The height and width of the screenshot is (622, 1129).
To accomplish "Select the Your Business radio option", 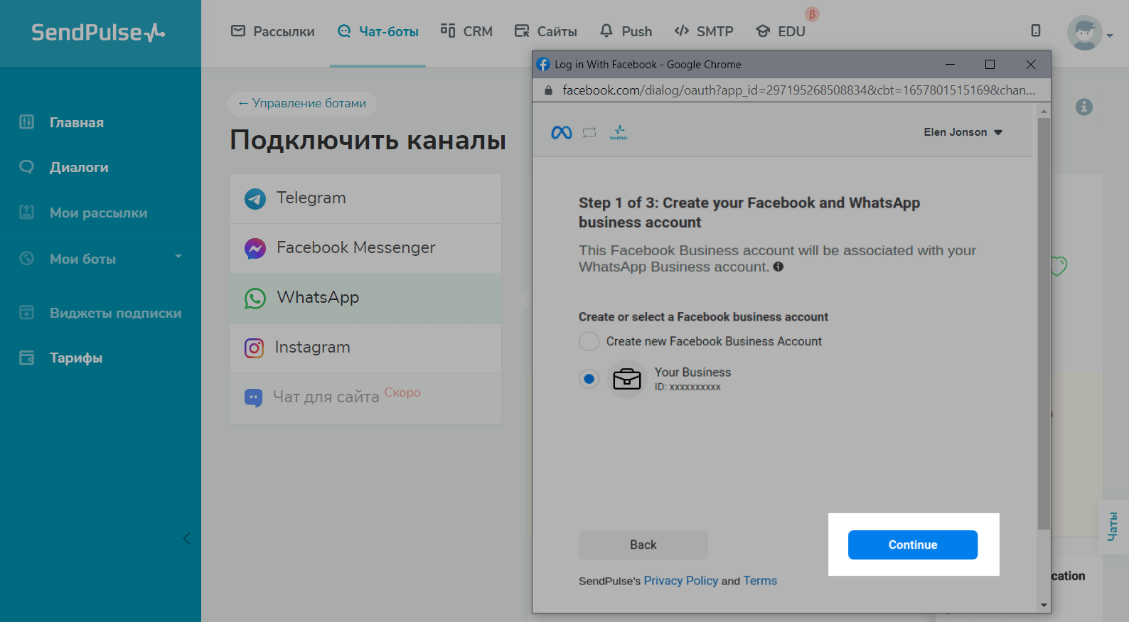I will tap(589, 379).
